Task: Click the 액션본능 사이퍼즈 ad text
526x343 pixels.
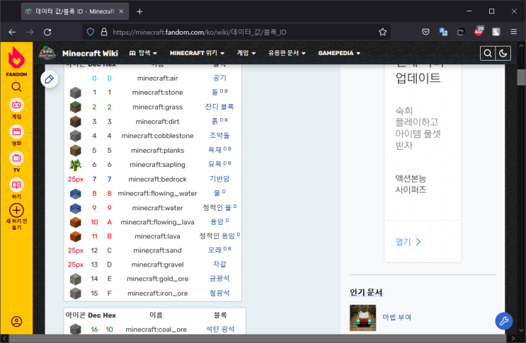Action: [x=411, y=184]
